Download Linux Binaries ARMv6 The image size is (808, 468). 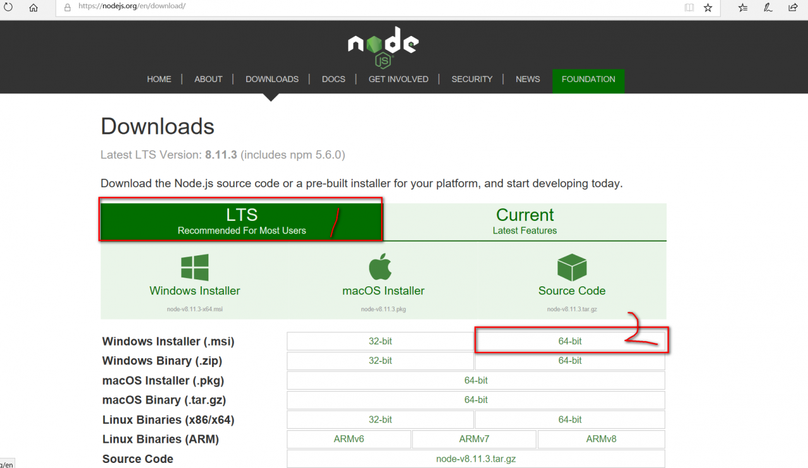coord(349,439)
